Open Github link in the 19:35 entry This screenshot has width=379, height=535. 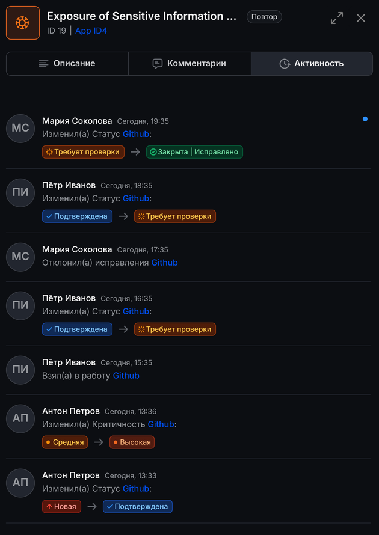tap(136, 134)
